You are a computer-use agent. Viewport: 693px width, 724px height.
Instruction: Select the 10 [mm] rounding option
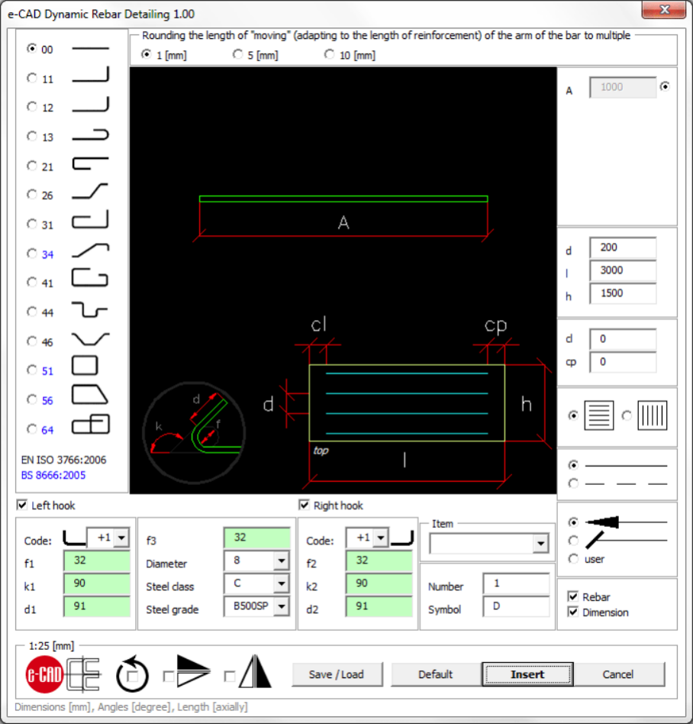click(329, 54)
